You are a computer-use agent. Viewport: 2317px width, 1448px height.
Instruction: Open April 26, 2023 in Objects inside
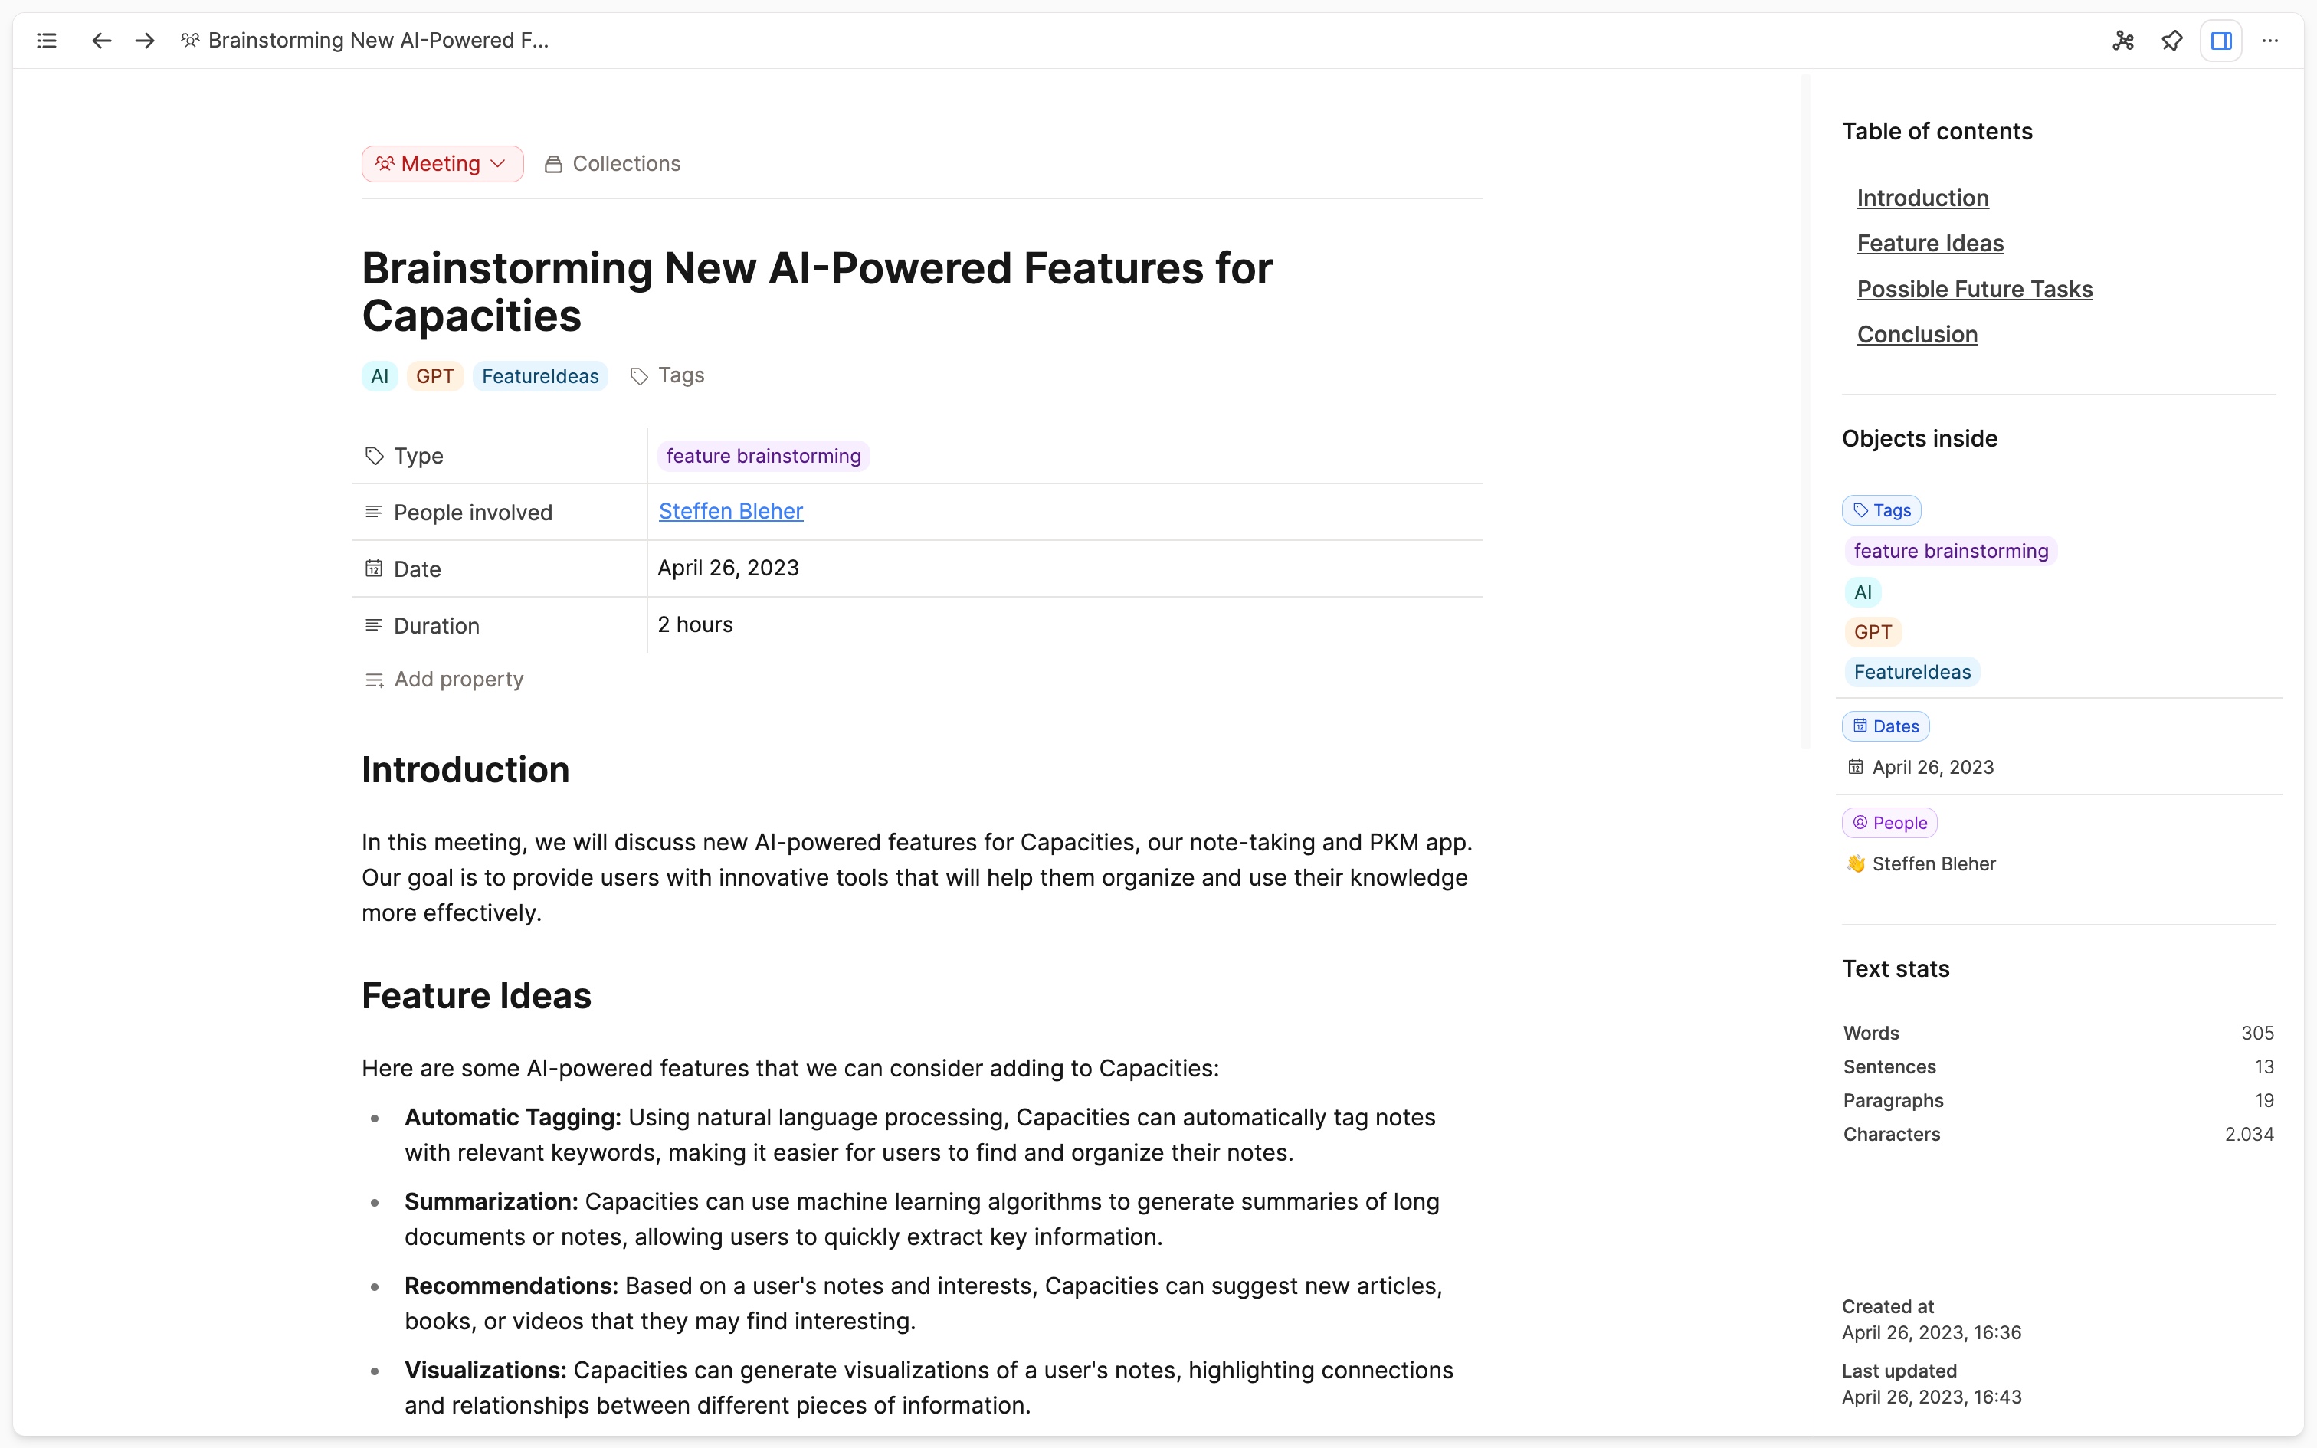point(1921,767)
